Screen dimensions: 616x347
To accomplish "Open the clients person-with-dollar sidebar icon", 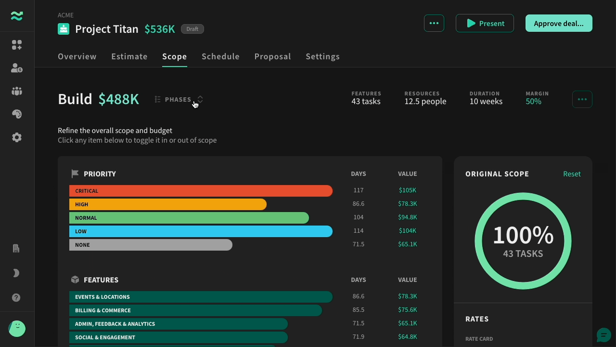I will click(17, 68).
